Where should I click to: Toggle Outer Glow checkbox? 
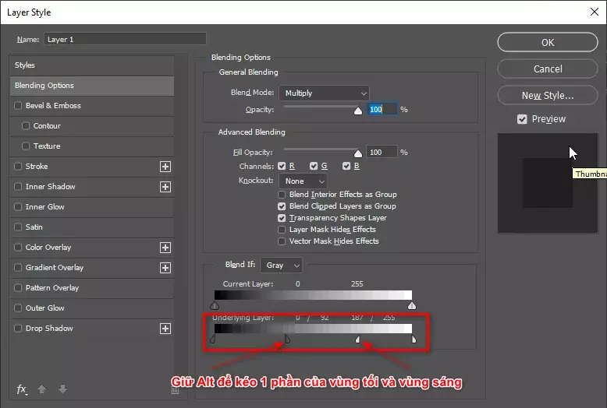tap(18, 308)
